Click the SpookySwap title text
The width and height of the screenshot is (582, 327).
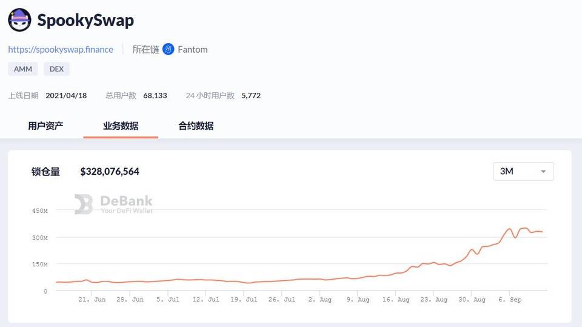tap(85, 20)
